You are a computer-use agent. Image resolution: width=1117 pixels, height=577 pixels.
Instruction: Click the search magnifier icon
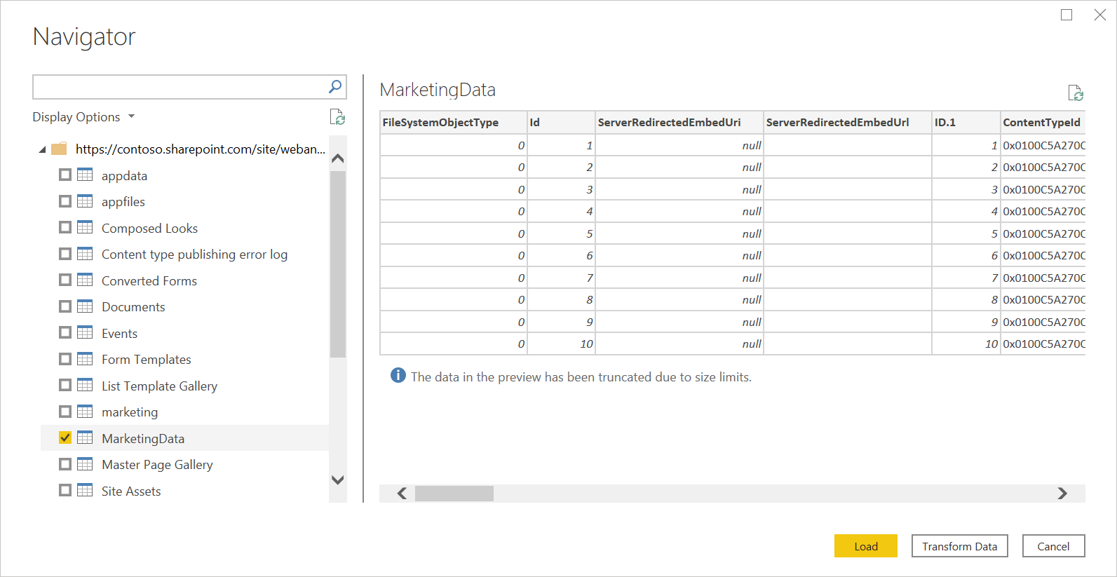335,86
